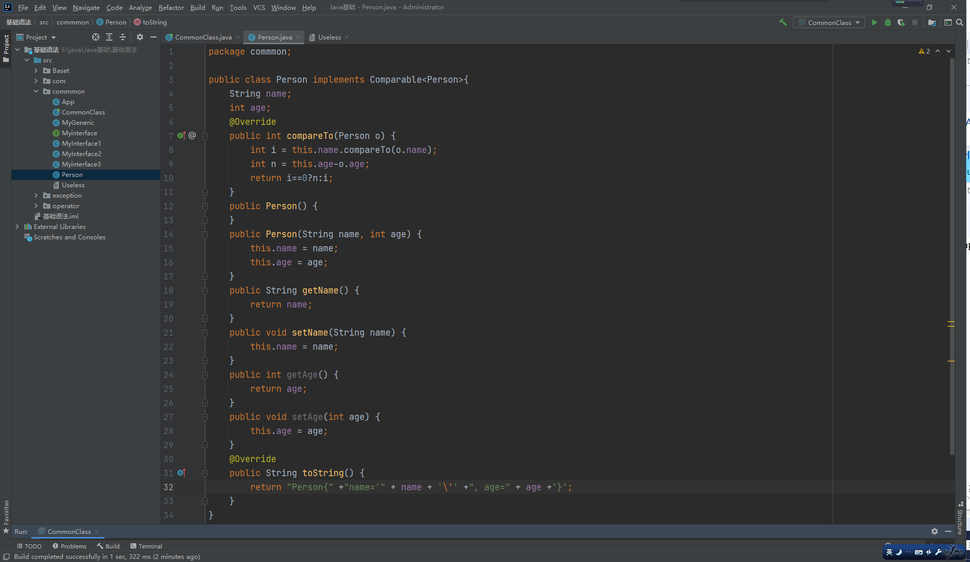The height and width of the screenshot is (562, 970).
Task: Open Run panel settings gear
Action: [x=935, y=531]
